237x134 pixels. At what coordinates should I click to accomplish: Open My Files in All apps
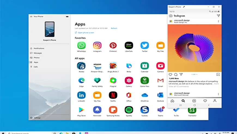click(97, 95)
